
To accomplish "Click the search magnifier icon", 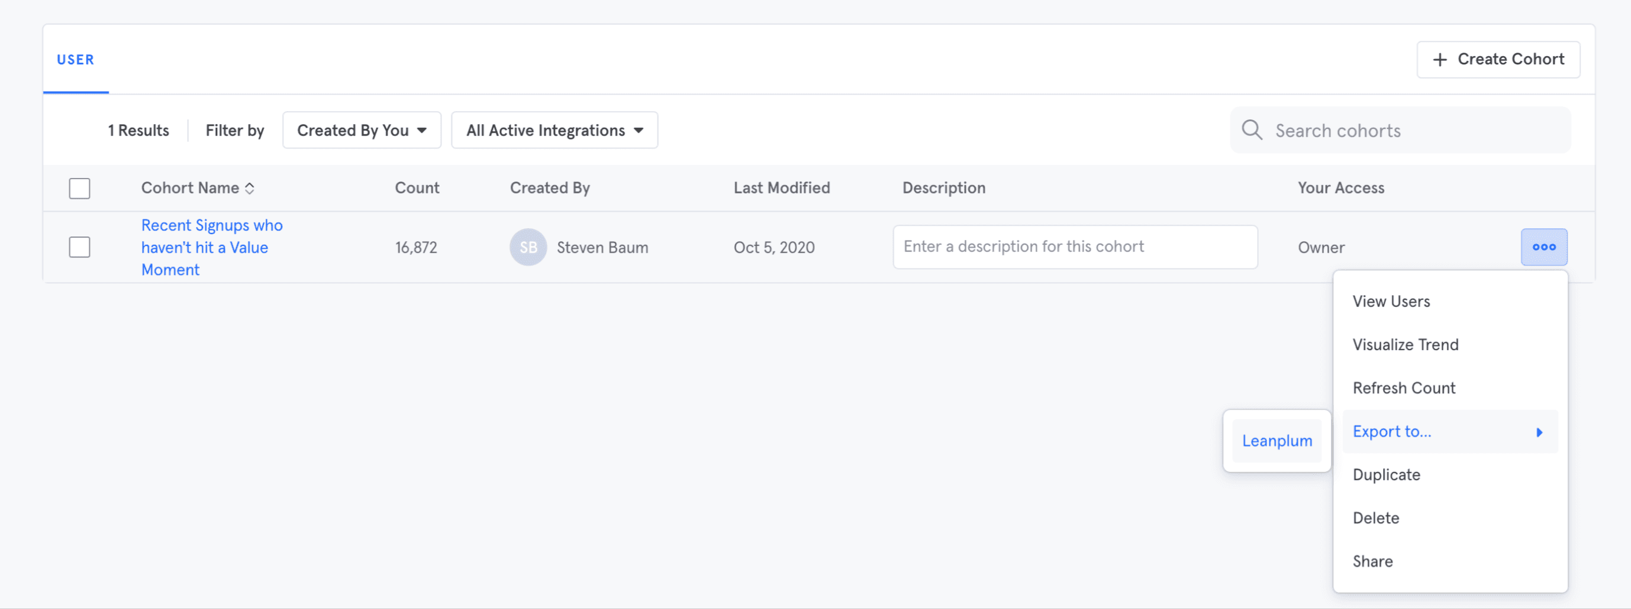I will tap(1251, 130).
